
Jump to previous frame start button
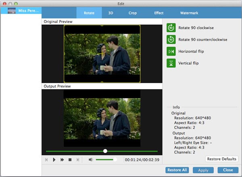pyautogui.click(x=46, y=160)
